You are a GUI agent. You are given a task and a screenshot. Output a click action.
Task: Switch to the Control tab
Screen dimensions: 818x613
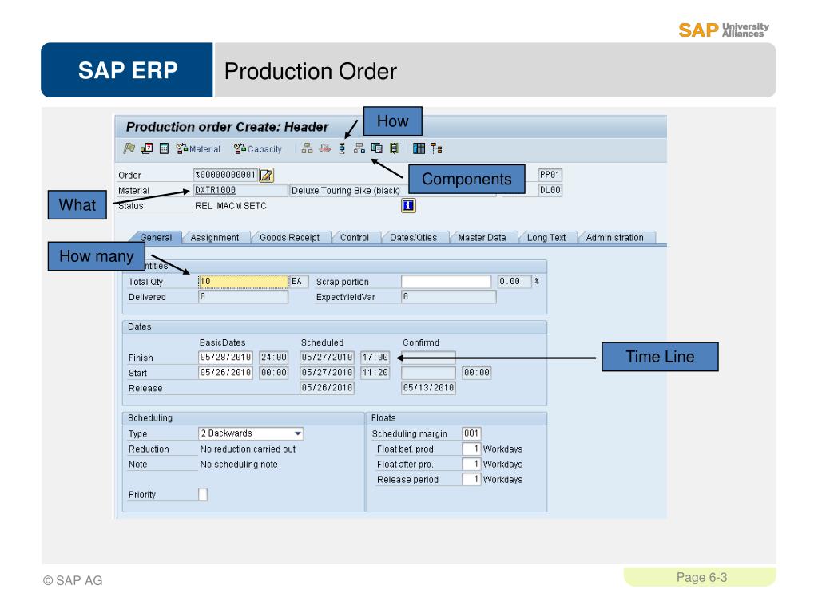coord(354,238)
